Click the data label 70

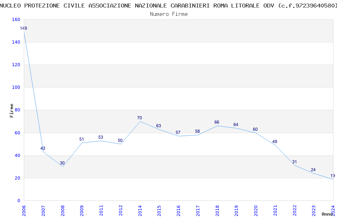pos(140,118)
